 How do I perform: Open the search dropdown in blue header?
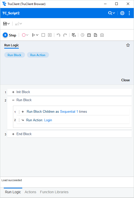pos(111,13)
